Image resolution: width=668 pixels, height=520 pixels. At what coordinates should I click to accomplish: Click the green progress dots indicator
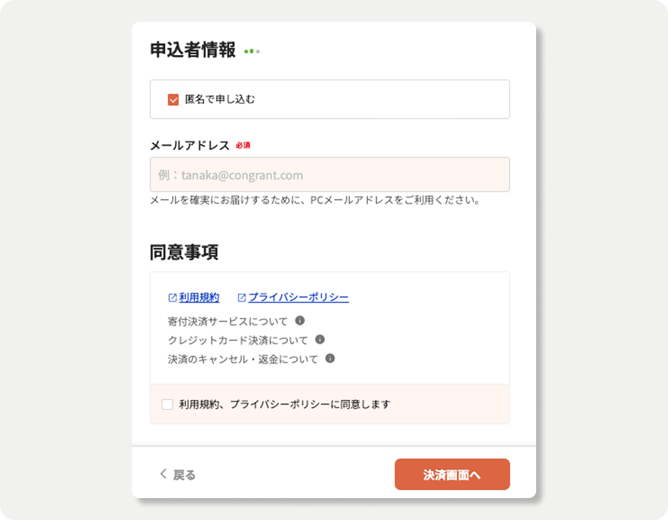pyautogui.click(x=252, y=51)
